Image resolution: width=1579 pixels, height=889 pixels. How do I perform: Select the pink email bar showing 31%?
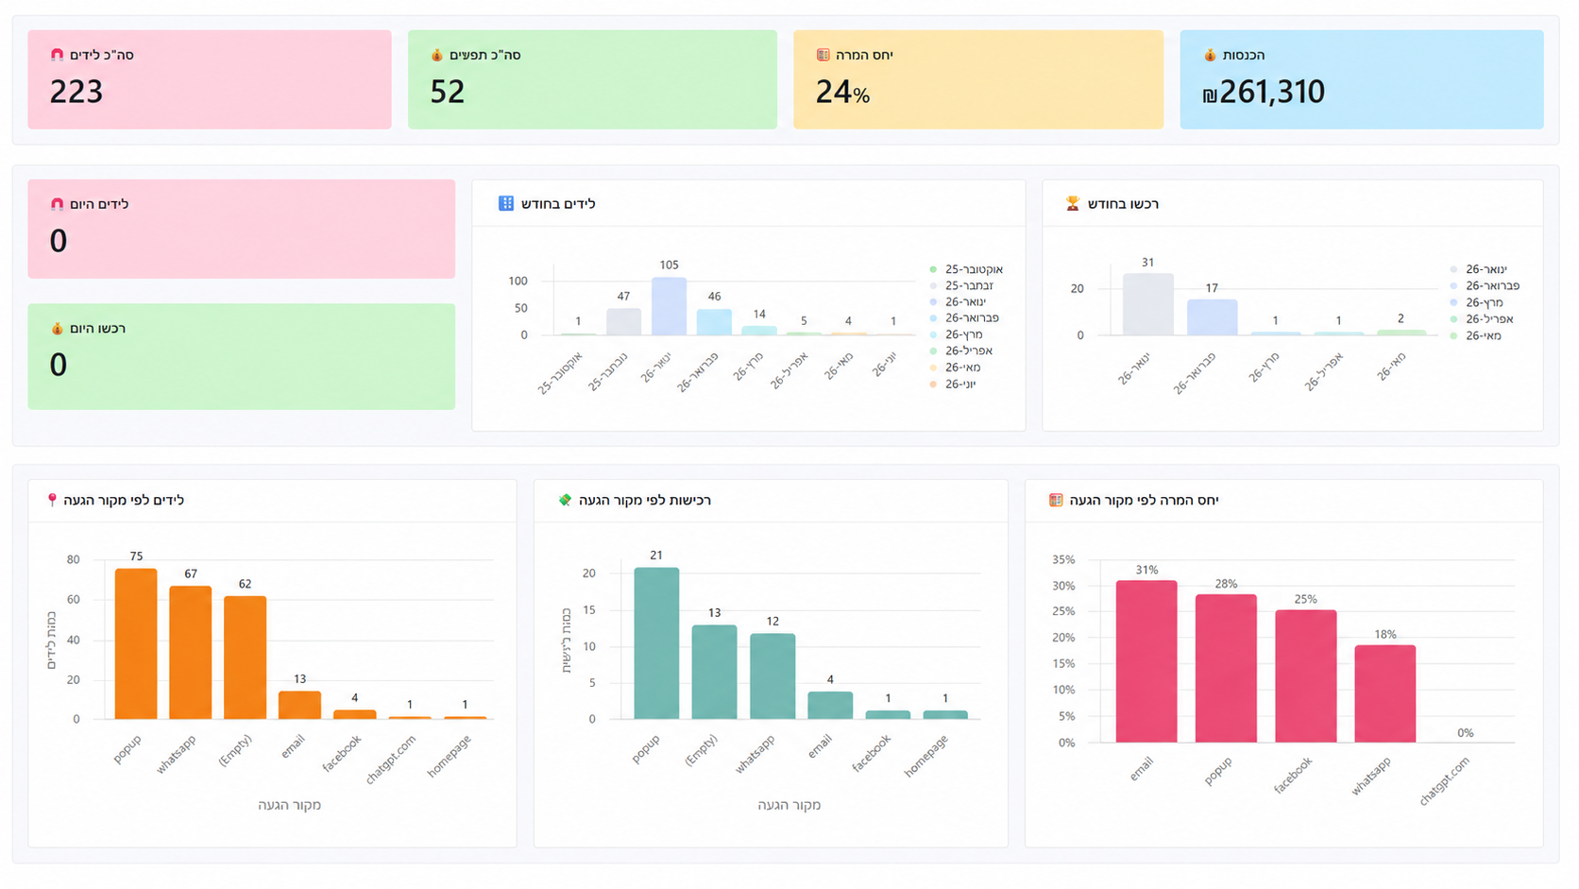tap(1146, 661)
